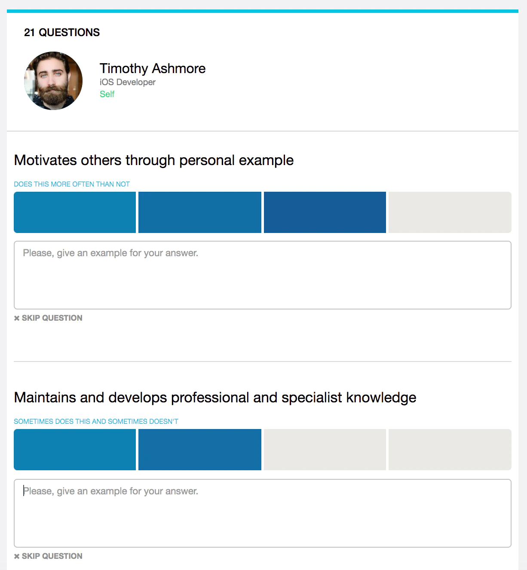
Task: Click the 'Does this more often than not' label
Action: 72,184
